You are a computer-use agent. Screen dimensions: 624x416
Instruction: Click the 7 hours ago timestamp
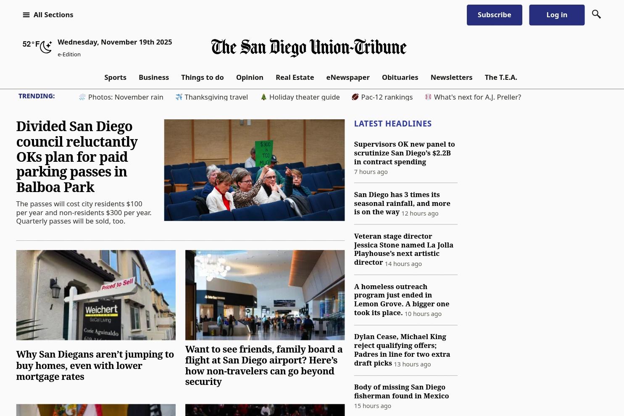[371, 172]
